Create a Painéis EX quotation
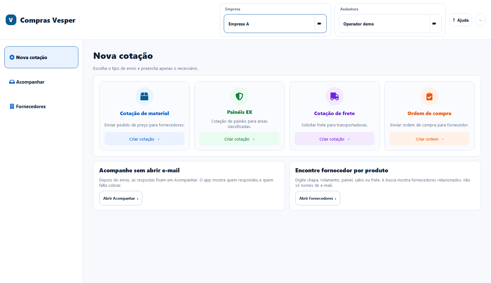Viewport: 491px width, 283px height. click(x=240, y=139)
